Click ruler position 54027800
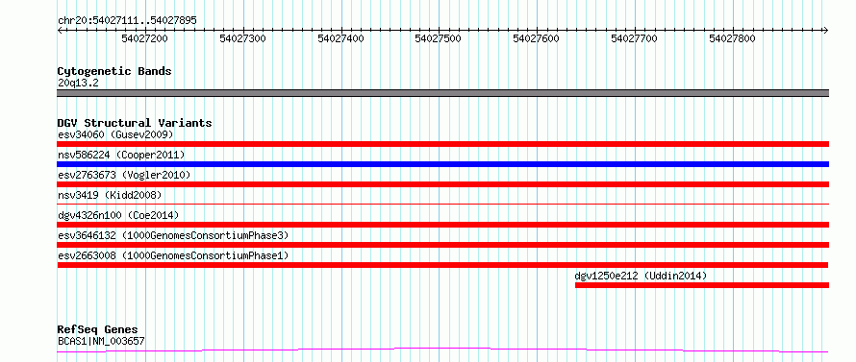 pos(732,38)
